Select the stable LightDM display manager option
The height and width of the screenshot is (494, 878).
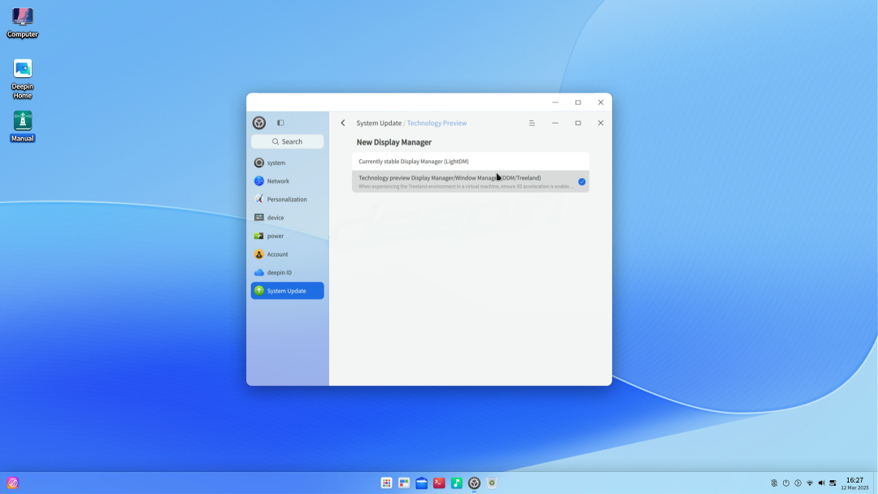click(471, 161)
